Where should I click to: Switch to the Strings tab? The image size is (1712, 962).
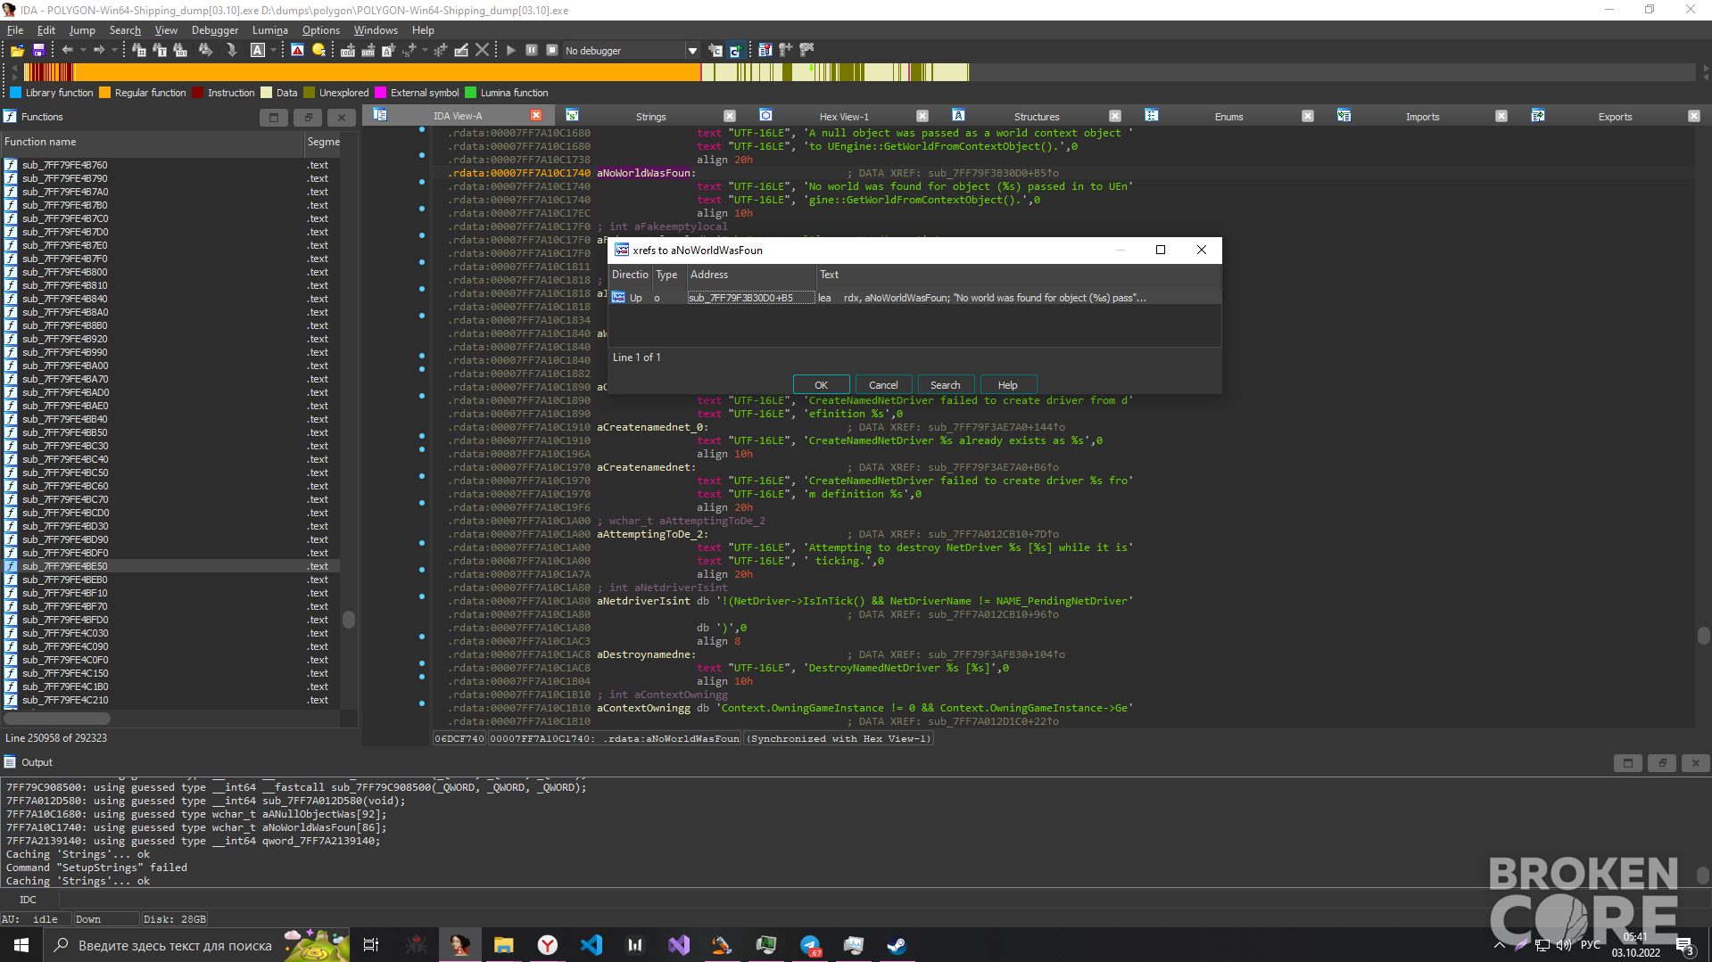pos(650,117)
